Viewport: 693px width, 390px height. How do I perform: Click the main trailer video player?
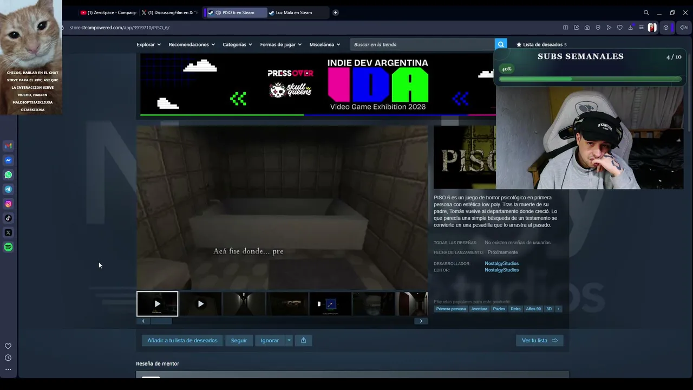(x=282, y=207)
